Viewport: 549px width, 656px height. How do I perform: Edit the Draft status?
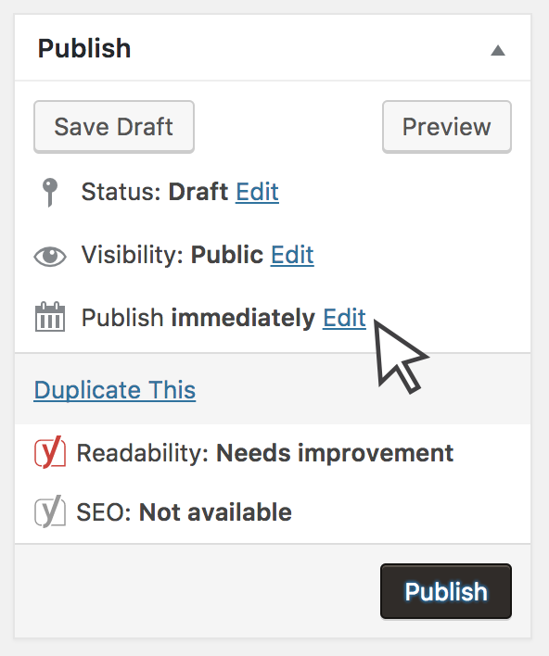[x=257, y=192]
